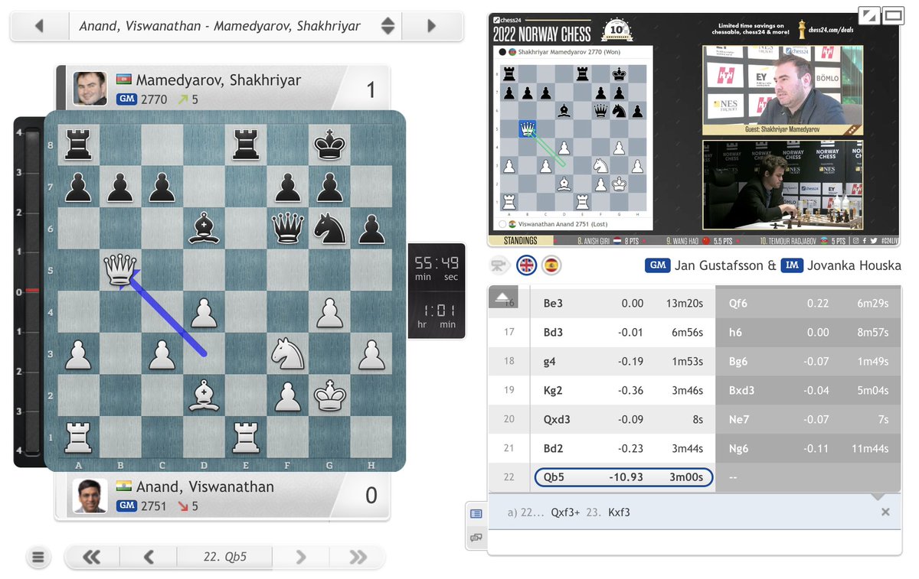Click the white pawn on g4

coord(329,312)
